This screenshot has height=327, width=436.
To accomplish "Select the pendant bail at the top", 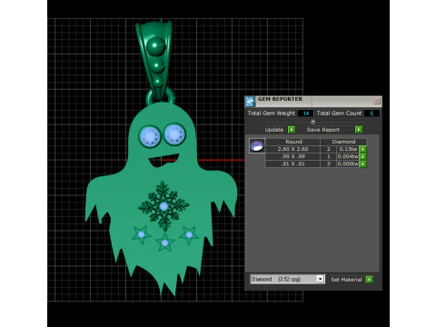I will pyautogui.click(x=154, y=61).
